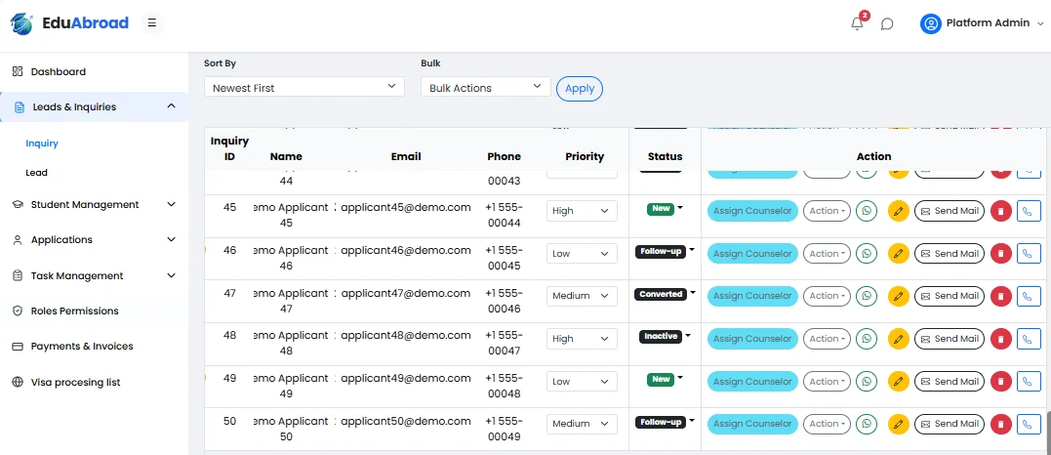The image size is (1051, 455).
Task: Call Applicant 48 via phone icon
Action: (1029, 339)
